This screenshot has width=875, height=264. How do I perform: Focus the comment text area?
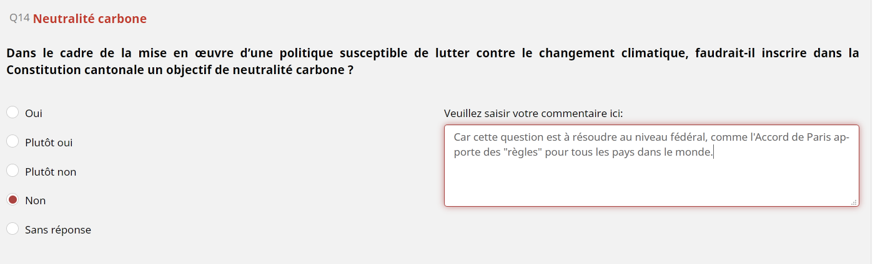(651, 166)
